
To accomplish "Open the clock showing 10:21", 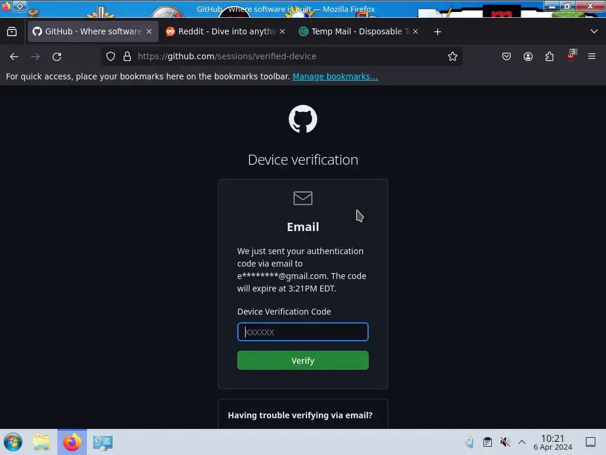I will 553,442.
